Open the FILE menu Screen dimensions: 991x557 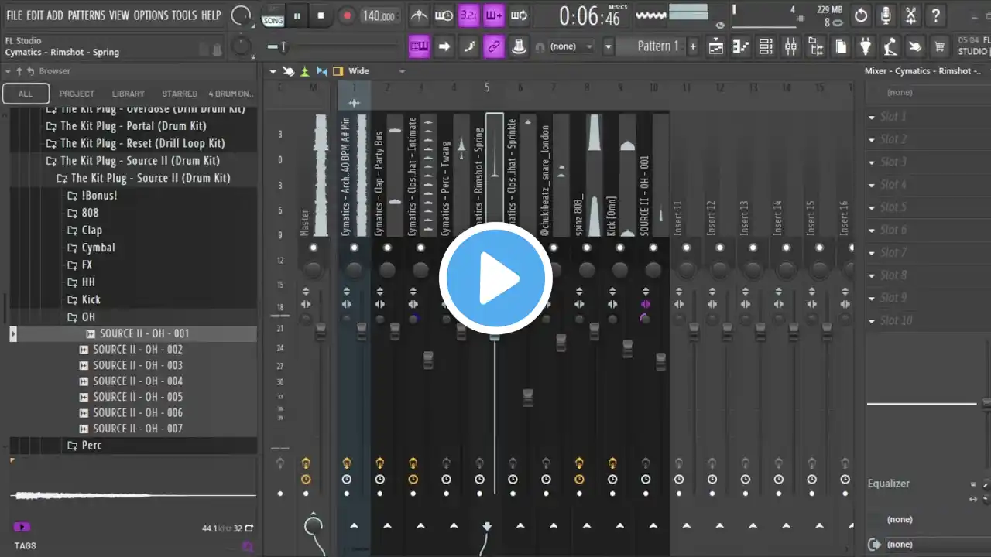point(14,15)
